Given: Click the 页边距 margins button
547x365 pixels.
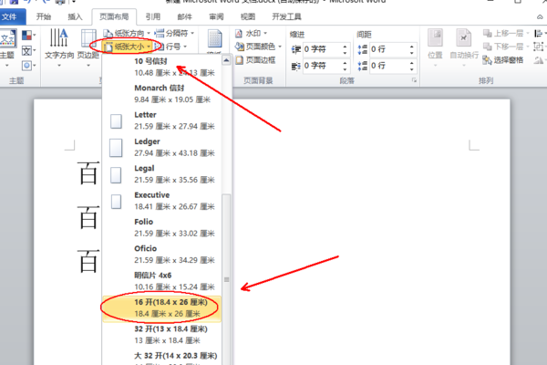Looking at the screenshot, I should pyautogui.click(x=88, y=48).
